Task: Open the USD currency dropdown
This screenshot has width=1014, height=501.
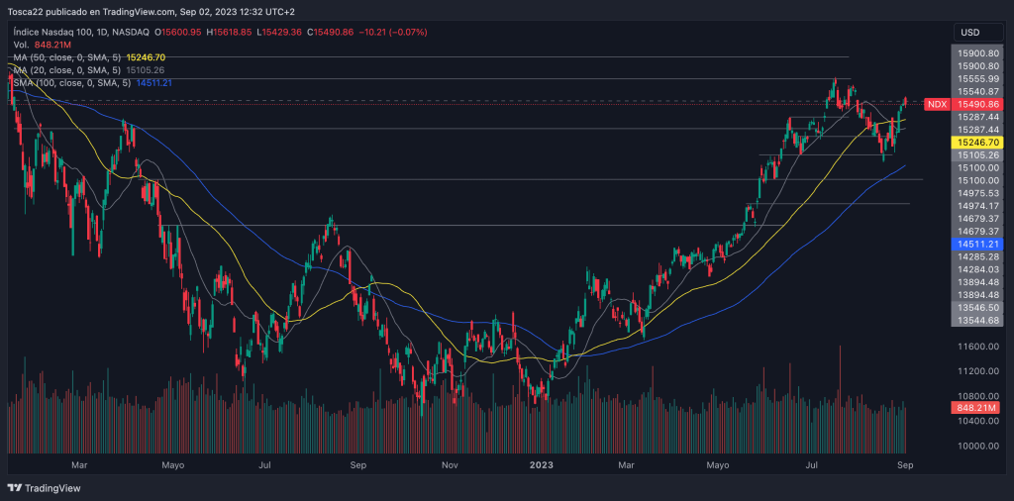Action: click(976, 33)
